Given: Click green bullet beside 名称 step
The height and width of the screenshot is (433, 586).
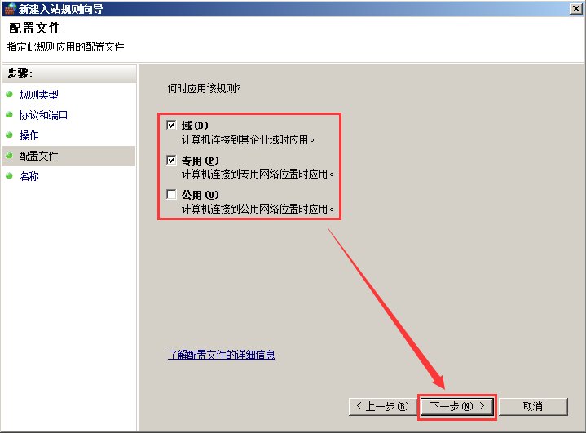Looking at the screenshot, I should pyautogui.click(x=9, y=175).
